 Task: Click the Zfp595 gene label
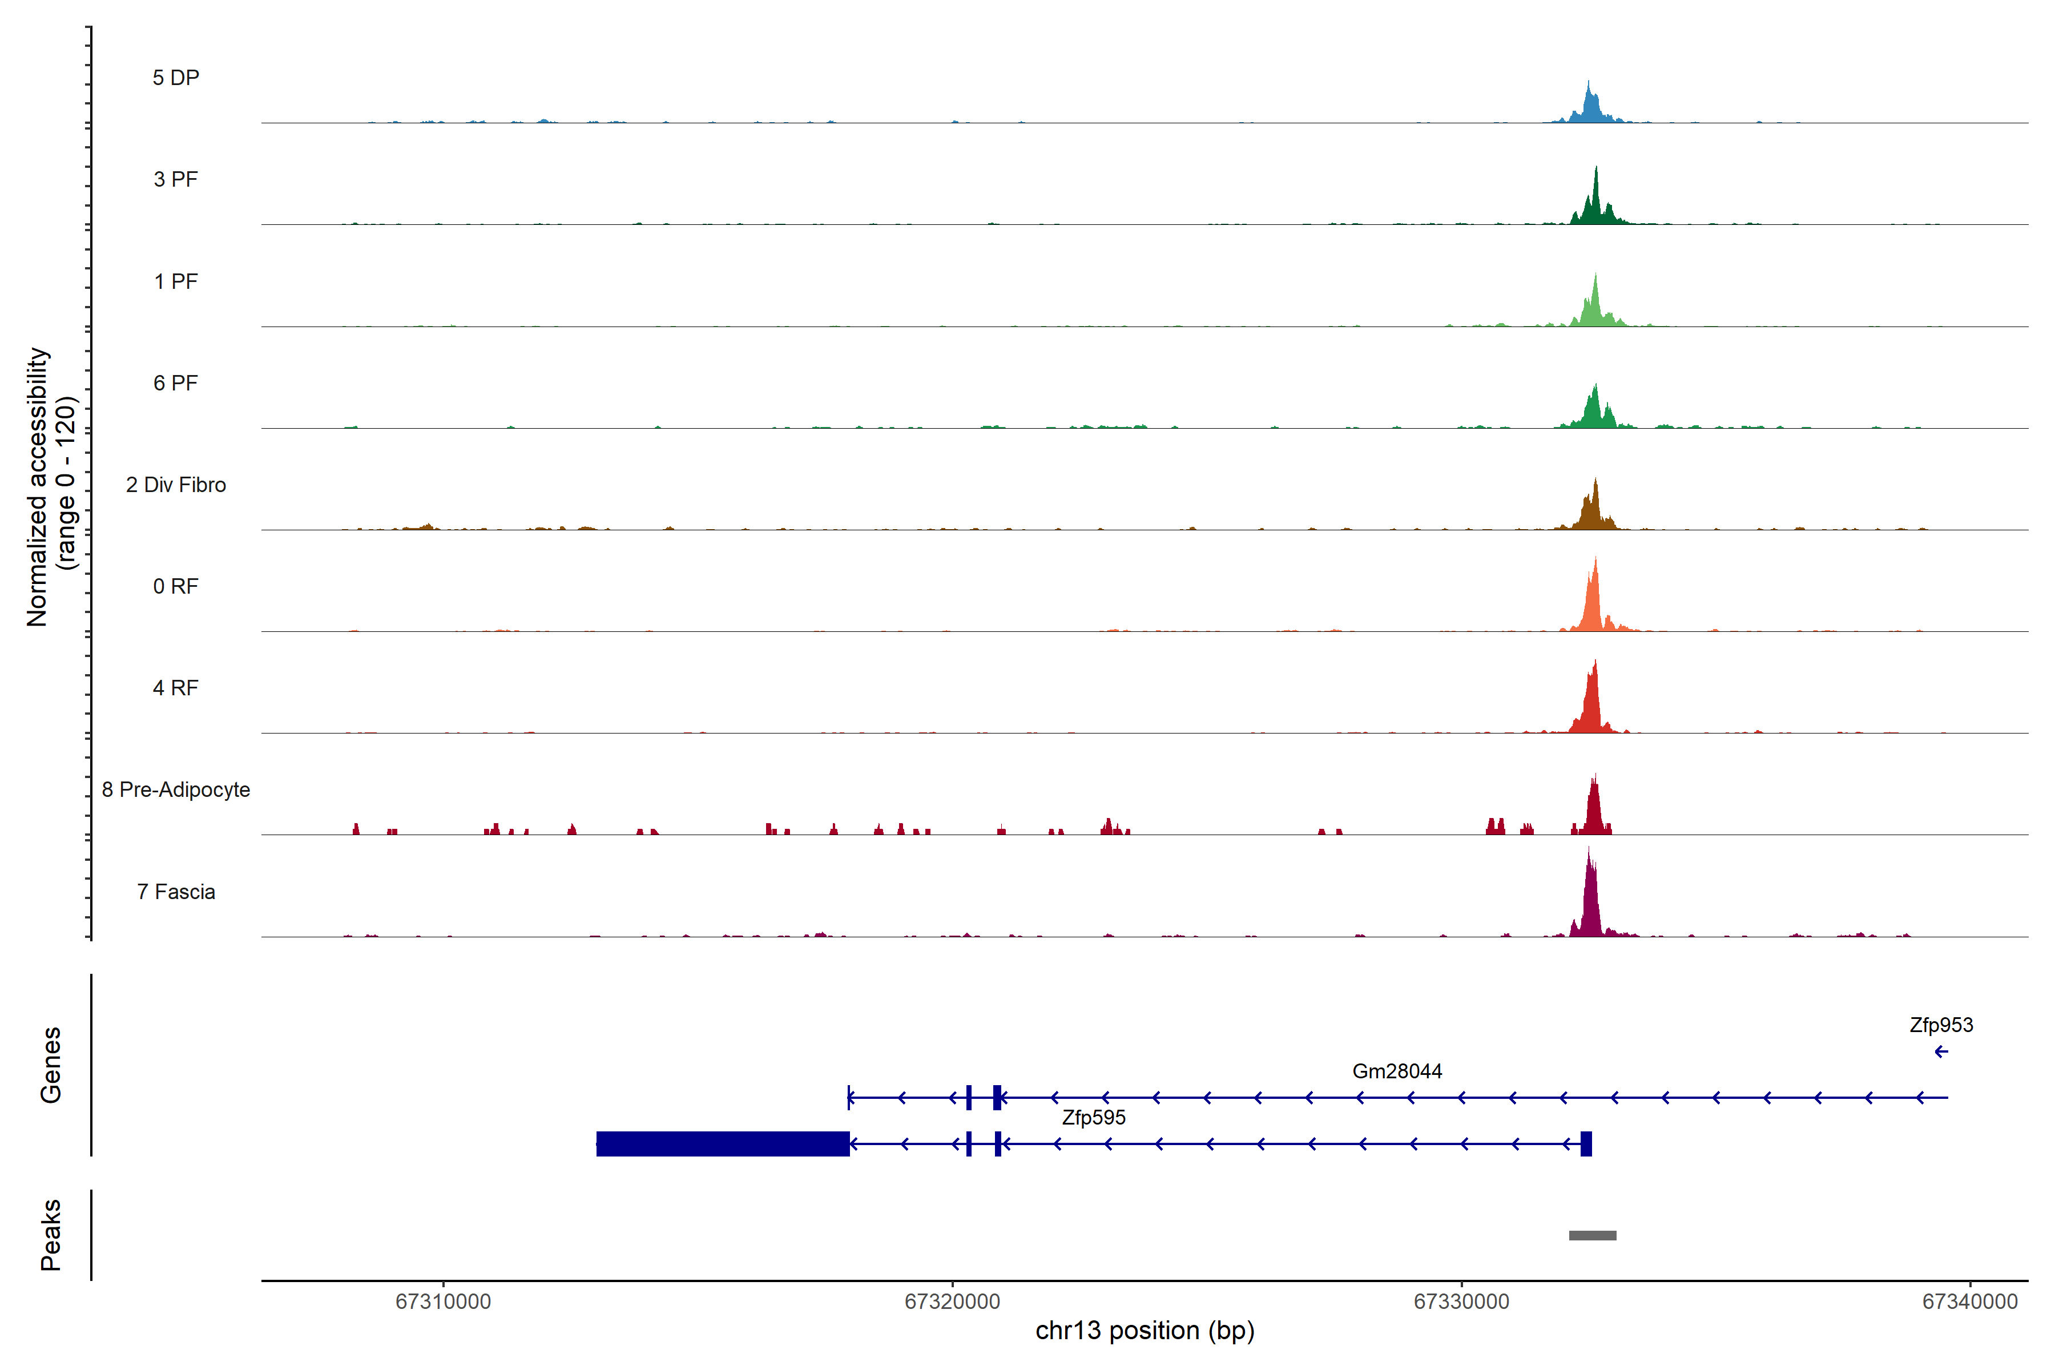[x=1093, y=1118]
